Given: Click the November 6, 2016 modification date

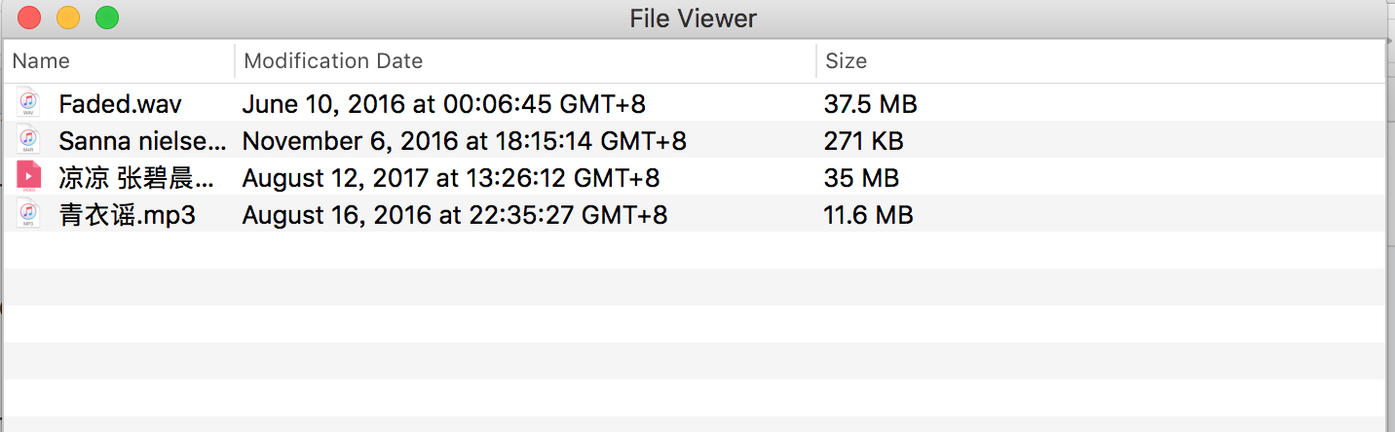Looking at the screenshot, I should coord(464,141).
